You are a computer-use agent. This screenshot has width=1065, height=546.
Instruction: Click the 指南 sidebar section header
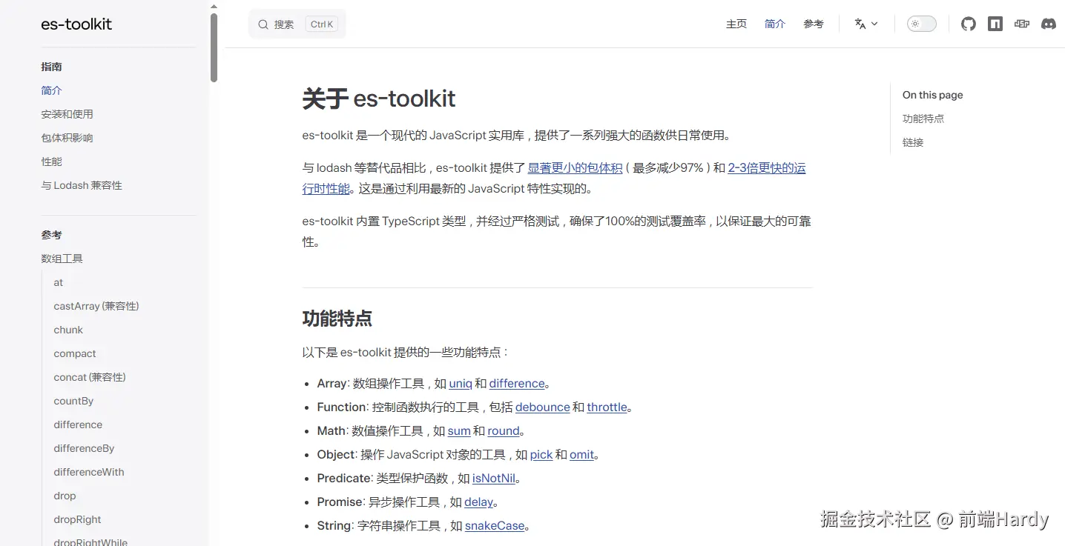coord(52,67)
